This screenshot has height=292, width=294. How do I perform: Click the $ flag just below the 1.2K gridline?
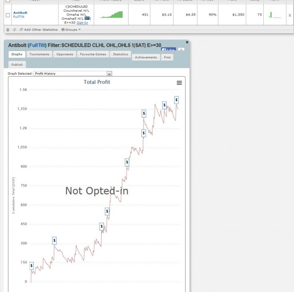[x=144, y=133]
